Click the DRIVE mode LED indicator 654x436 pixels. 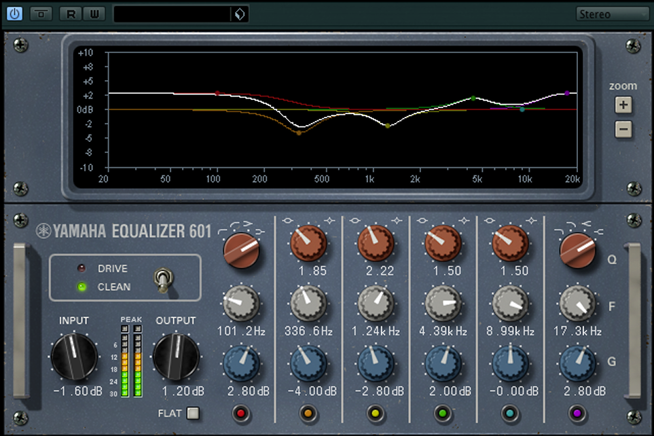[81, 268]
